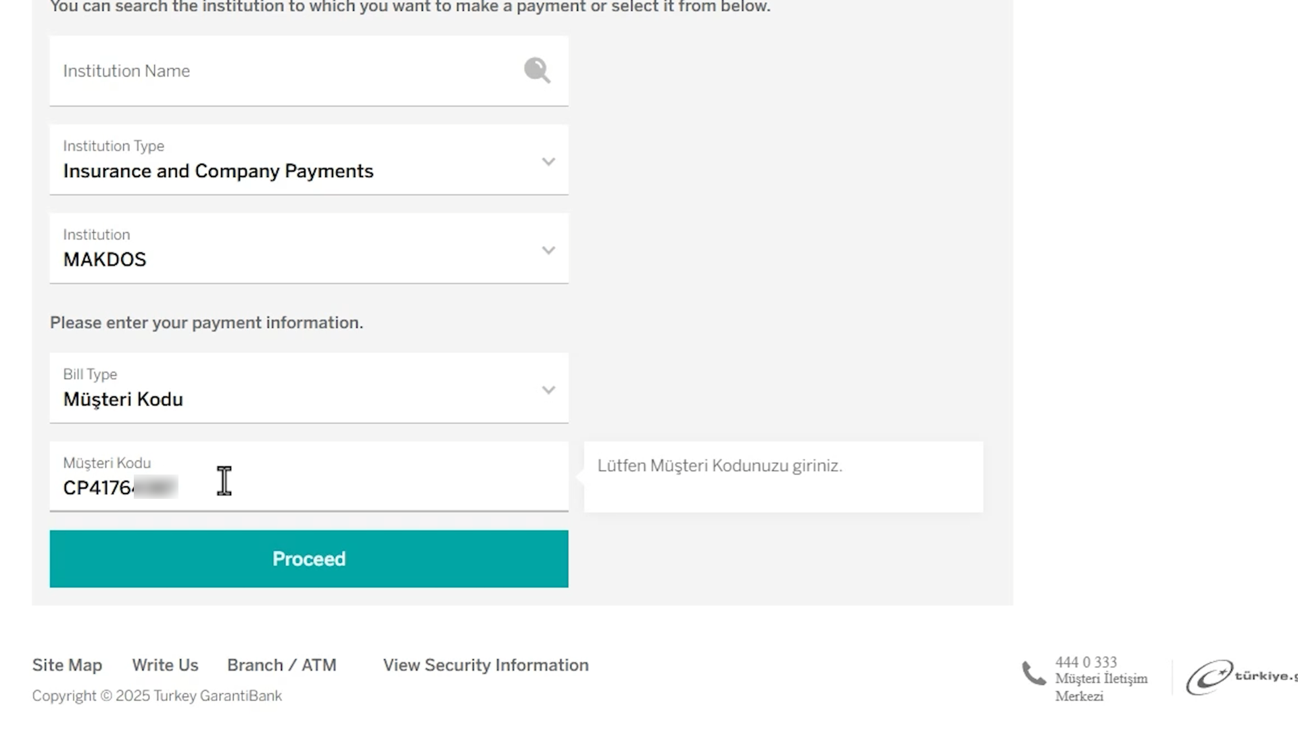This screenshot has width=1298, height=730.
Task: Open View Security Information link
Action: [x=486, y=665]
